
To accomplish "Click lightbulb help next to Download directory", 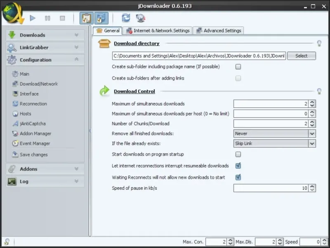I will point(319,43).
